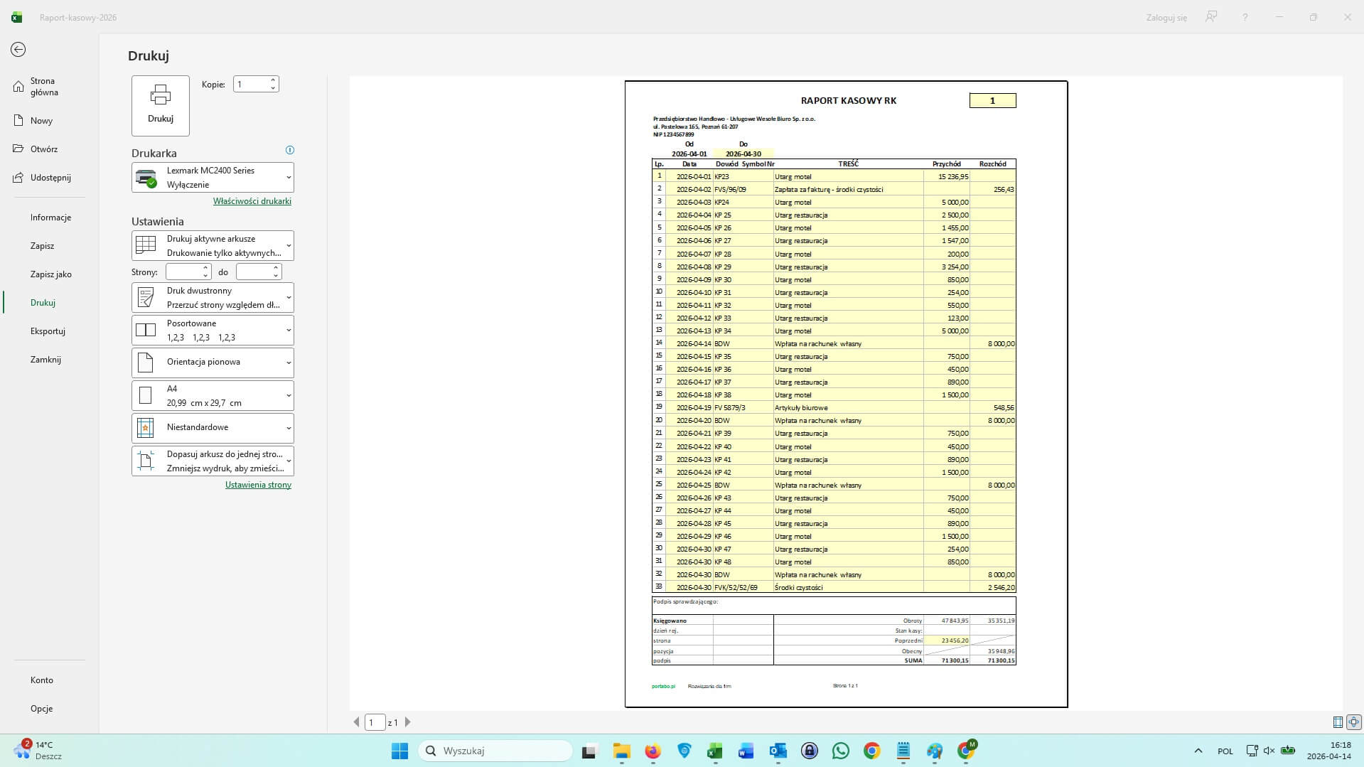The image size is (1364, 767).
Task: Open blue shield security icon in taskbar
Action: [x=684, y=751]
